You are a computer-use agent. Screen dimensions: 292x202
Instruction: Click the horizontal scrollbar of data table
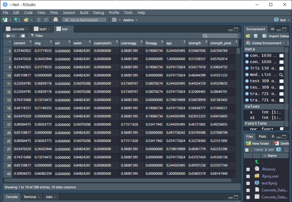[x=118, y=180]
